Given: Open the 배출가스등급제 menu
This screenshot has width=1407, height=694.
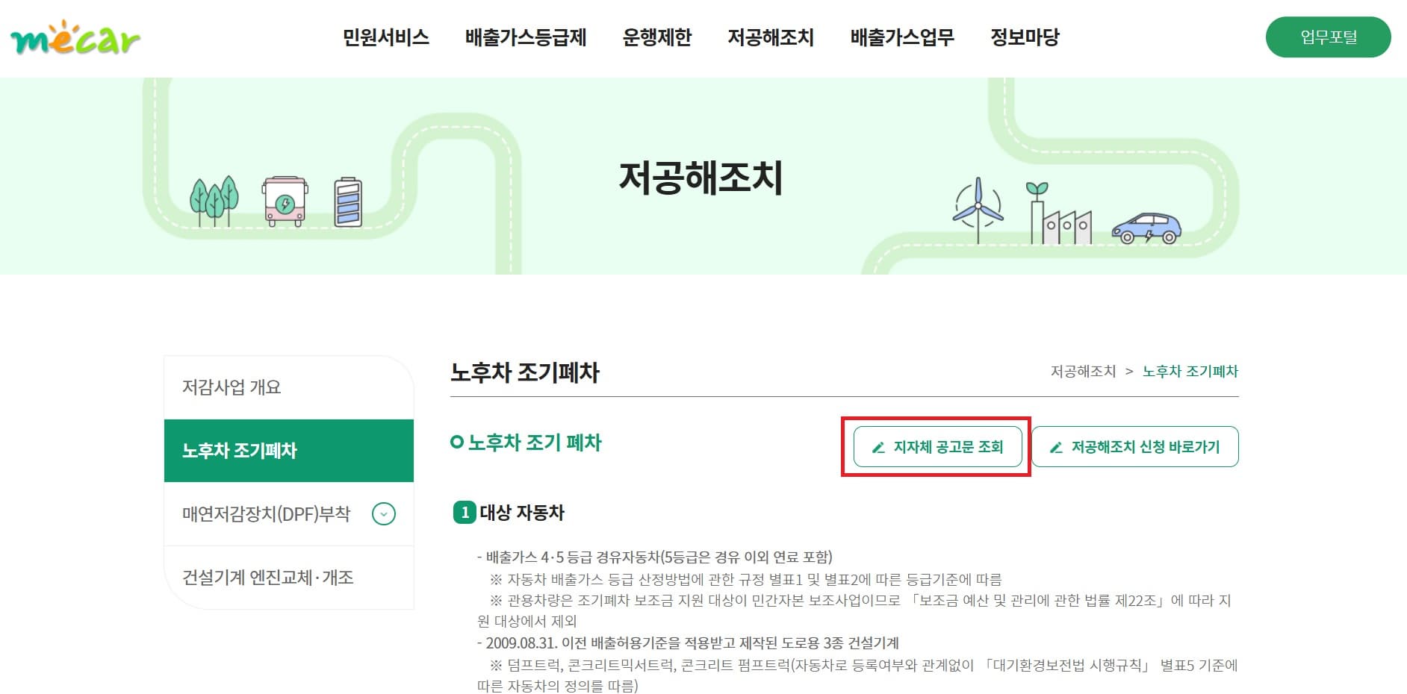Looking at the screenshot, I should point(526,38).
